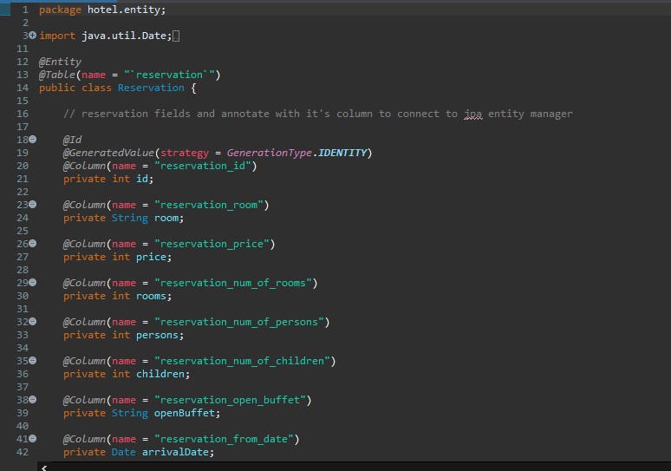This screenshot has width=671, height=471.
Task: Click the Date type on line 42
Action: [x=124, y=452]
